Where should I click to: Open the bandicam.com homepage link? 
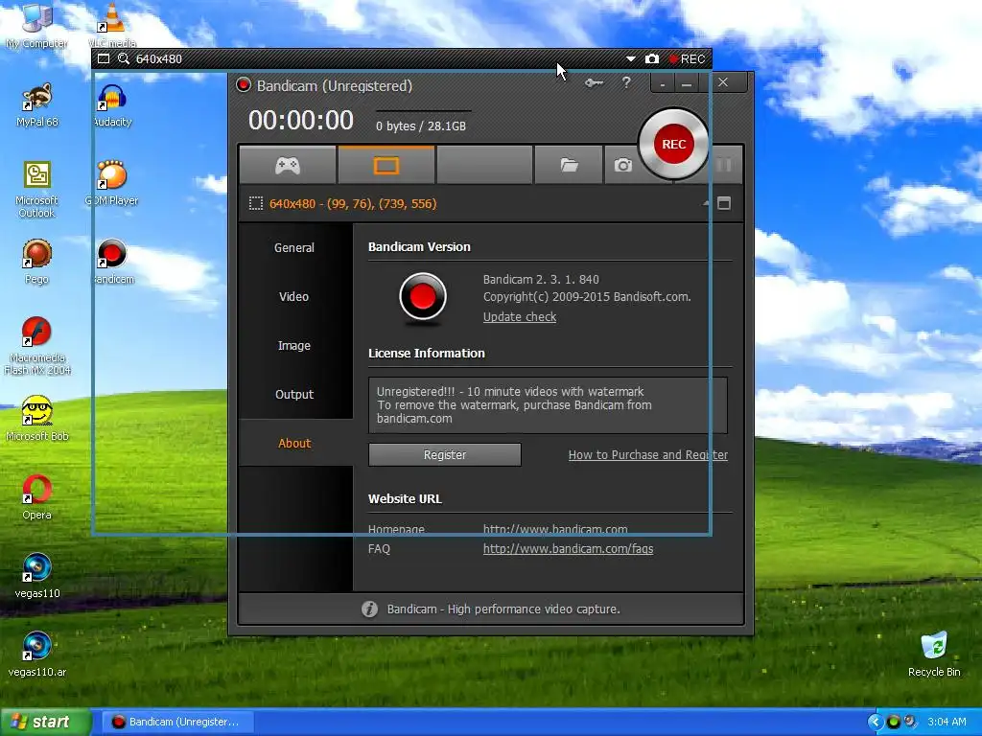tap(555, 529)
